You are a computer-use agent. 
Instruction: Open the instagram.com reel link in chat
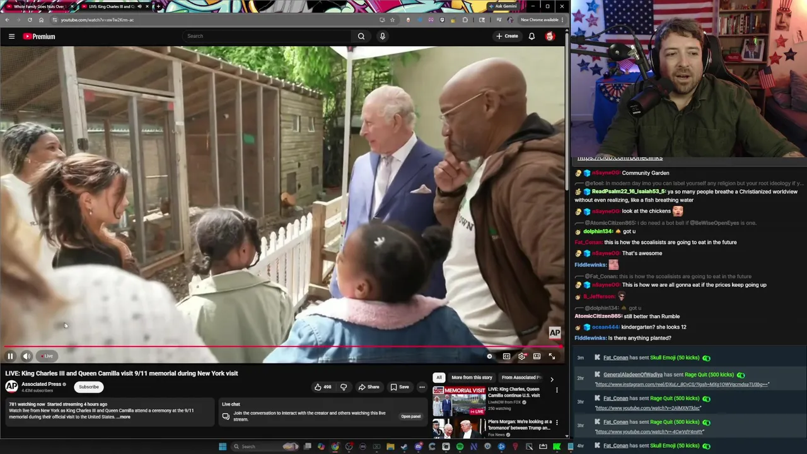[x=682, y=384]
